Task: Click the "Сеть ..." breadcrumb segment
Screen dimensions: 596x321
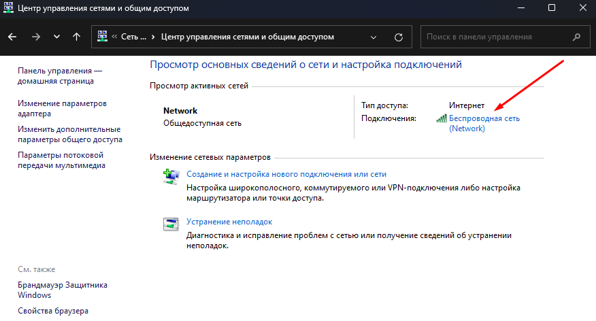Action: click(x=133, y=37)
